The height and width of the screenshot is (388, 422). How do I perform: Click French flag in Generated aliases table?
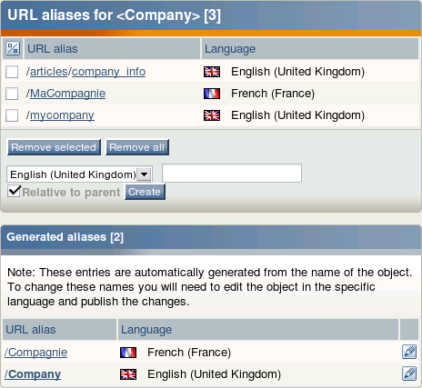pos(128,353)
